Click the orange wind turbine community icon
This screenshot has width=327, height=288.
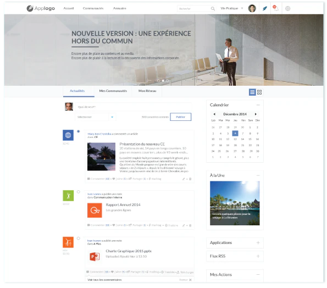point(68,242)
